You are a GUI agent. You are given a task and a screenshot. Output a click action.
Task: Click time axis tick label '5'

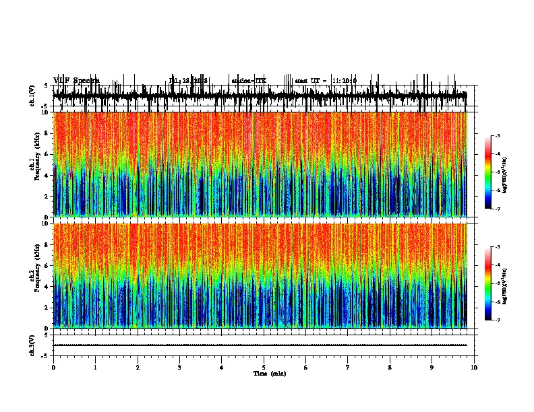point(264,368)
